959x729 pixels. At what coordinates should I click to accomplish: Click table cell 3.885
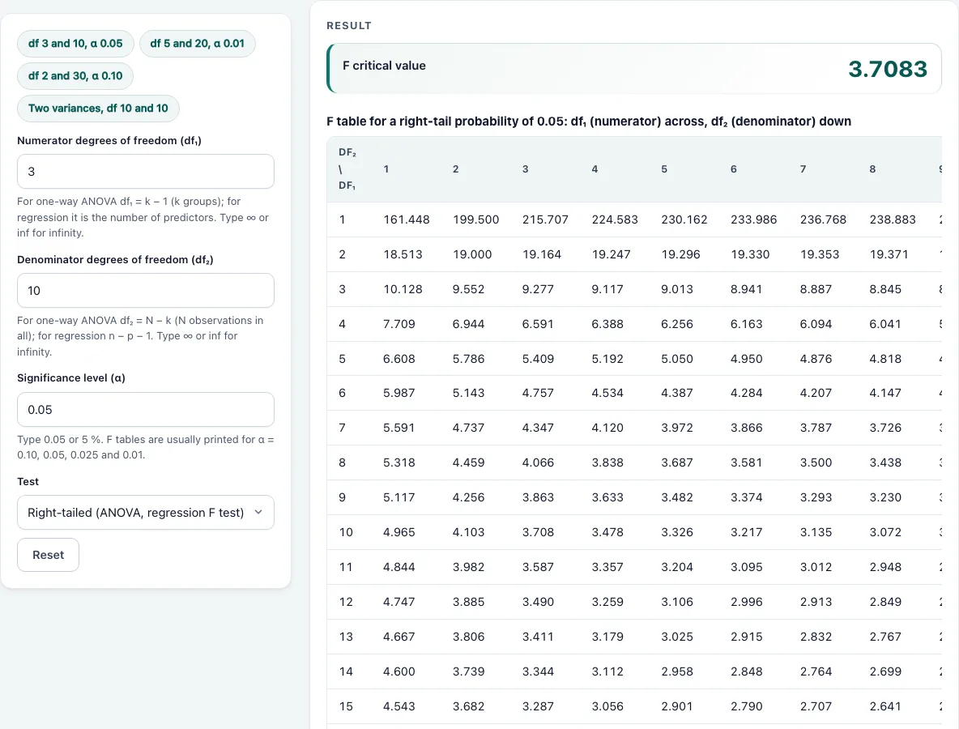[x=468, y=602]
